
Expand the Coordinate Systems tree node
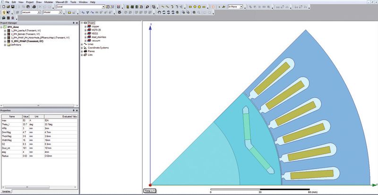click(82, 48)
